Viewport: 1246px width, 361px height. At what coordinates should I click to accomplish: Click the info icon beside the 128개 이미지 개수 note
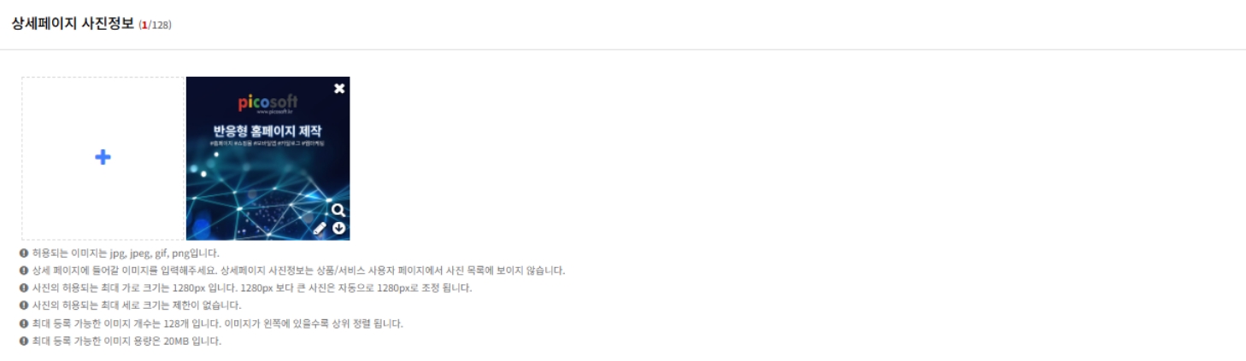24,323
